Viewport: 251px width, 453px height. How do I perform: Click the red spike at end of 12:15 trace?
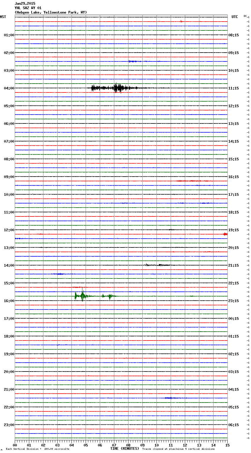225,234
